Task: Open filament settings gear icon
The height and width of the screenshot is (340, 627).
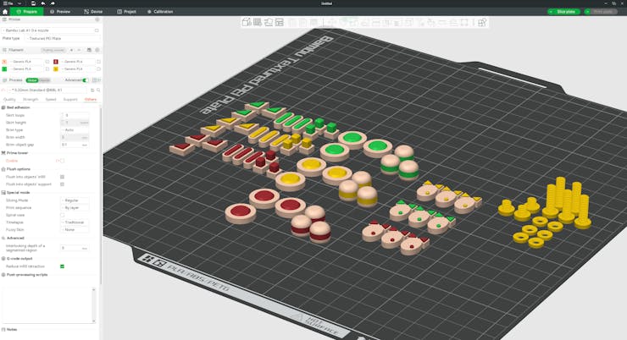Action: pyautogui.click(x=97, y=50)
